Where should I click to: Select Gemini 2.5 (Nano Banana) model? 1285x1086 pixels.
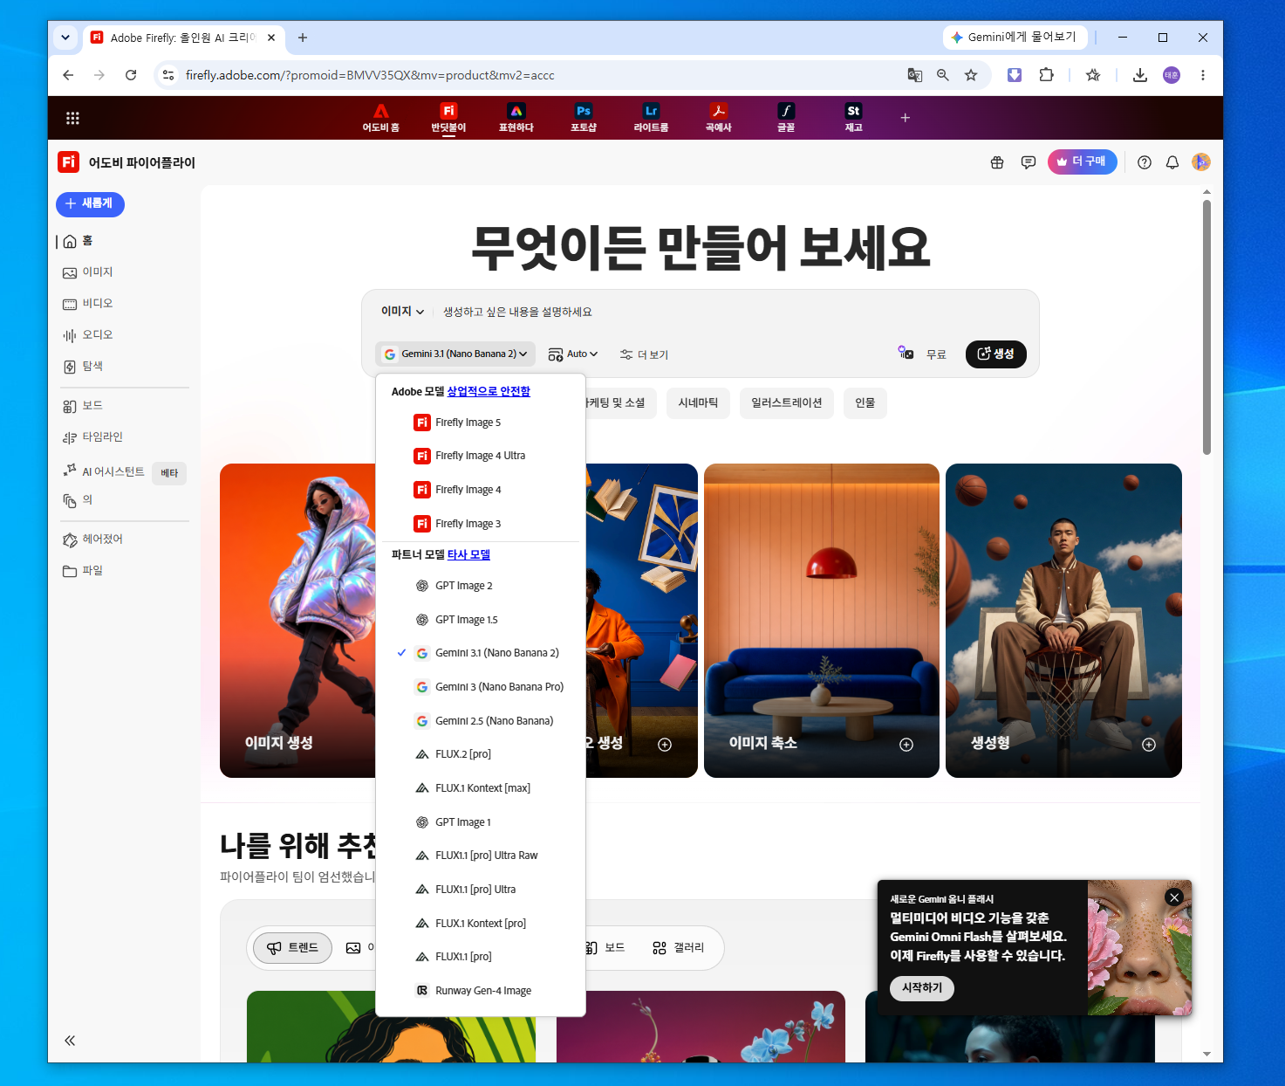(x=481, y=721)
